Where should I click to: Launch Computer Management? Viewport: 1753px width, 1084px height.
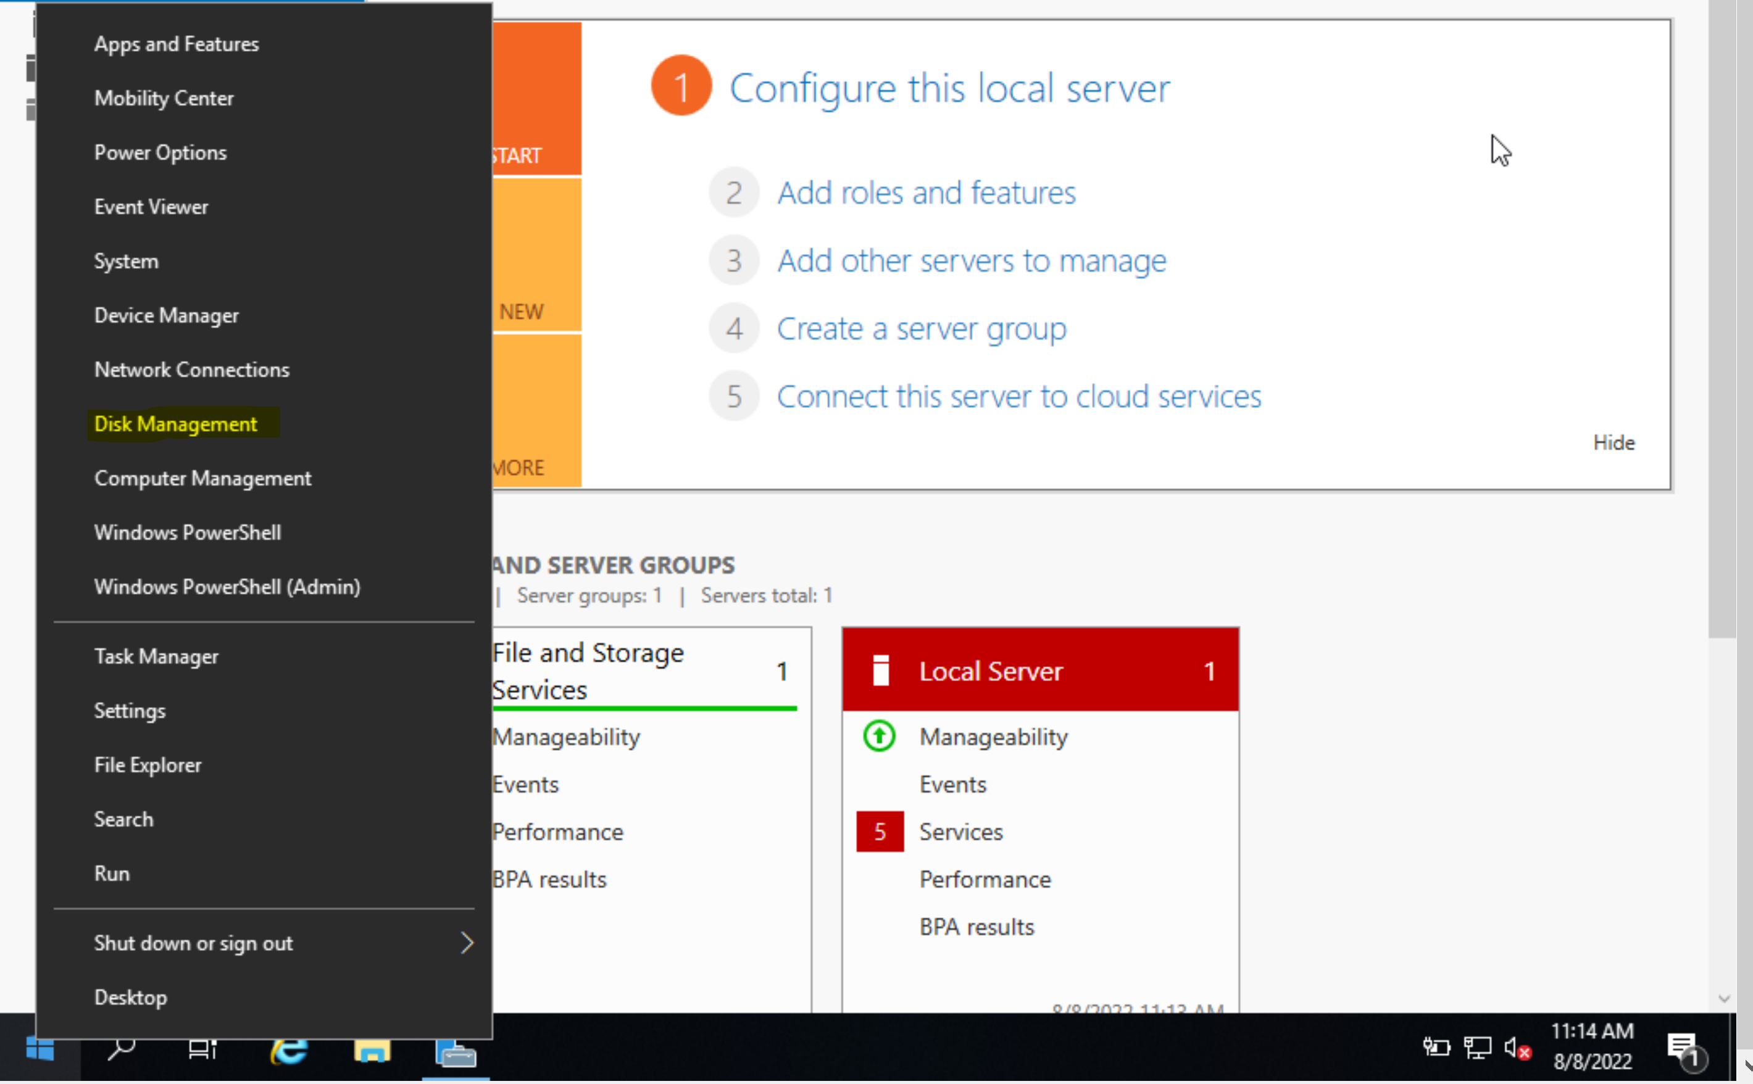[203, 478]
